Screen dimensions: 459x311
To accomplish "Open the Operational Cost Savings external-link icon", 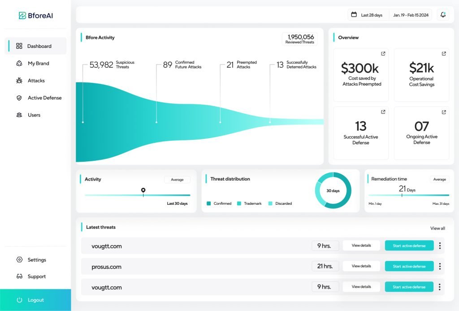I will (444, 54).
